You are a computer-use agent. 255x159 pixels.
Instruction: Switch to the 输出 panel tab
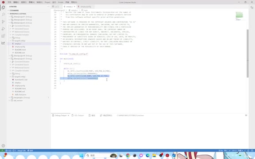tap(92, 116)
